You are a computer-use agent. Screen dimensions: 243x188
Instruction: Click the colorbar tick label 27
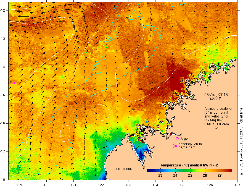point(220,176)
